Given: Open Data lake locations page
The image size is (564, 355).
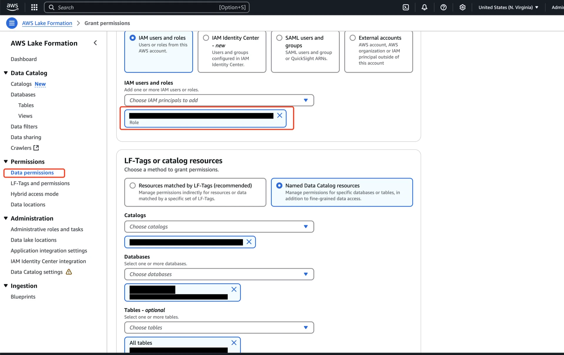Looking at the screenshot, I should point(33,240).
